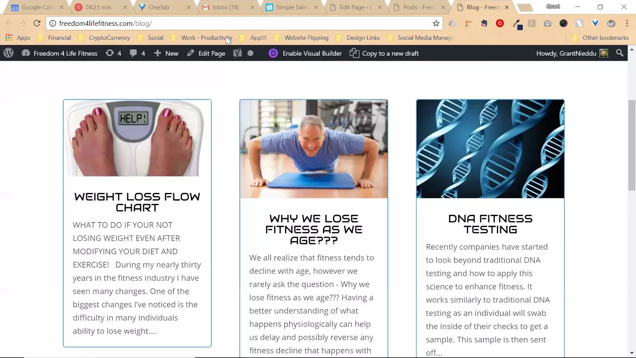Image resolution: width=636 pixels, height=358 pixels.
Task: Open the round color-wheel lens extension
Action: pos(563,23)
